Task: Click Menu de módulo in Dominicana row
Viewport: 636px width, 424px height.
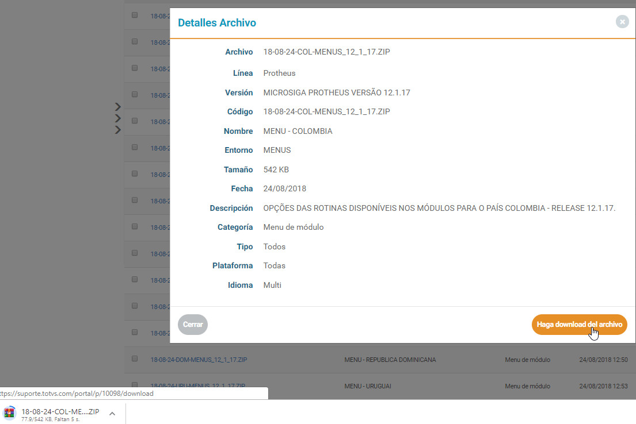Action: (527, 360)
